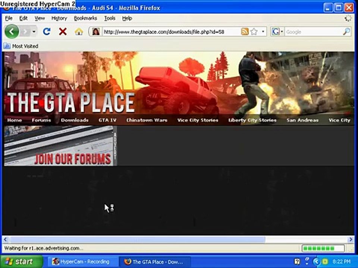Run search with the magnifying glass icon
This screenshot has width=358, height=268.
pyautogui.click(x=346, y=31)
